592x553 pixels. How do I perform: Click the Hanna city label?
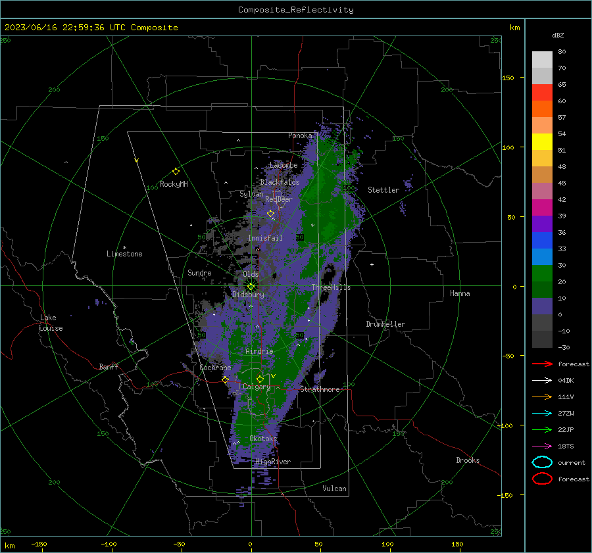460,293
